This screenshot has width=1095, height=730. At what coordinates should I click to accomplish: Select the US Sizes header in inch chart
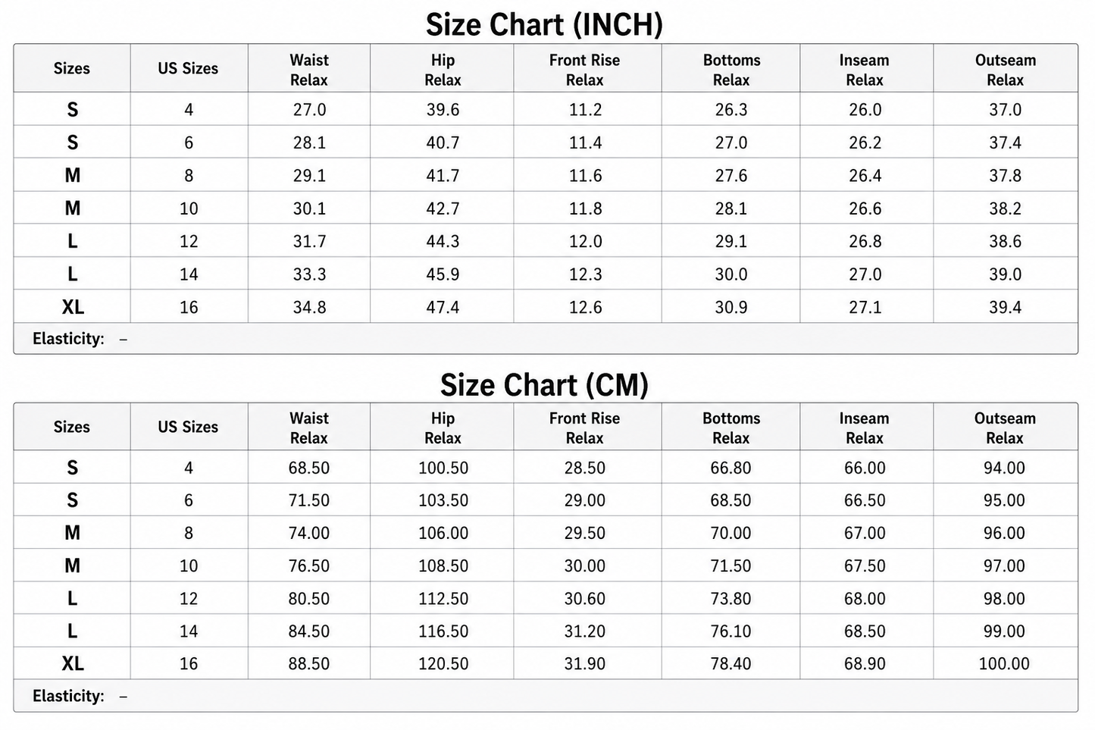coord(188,68)
